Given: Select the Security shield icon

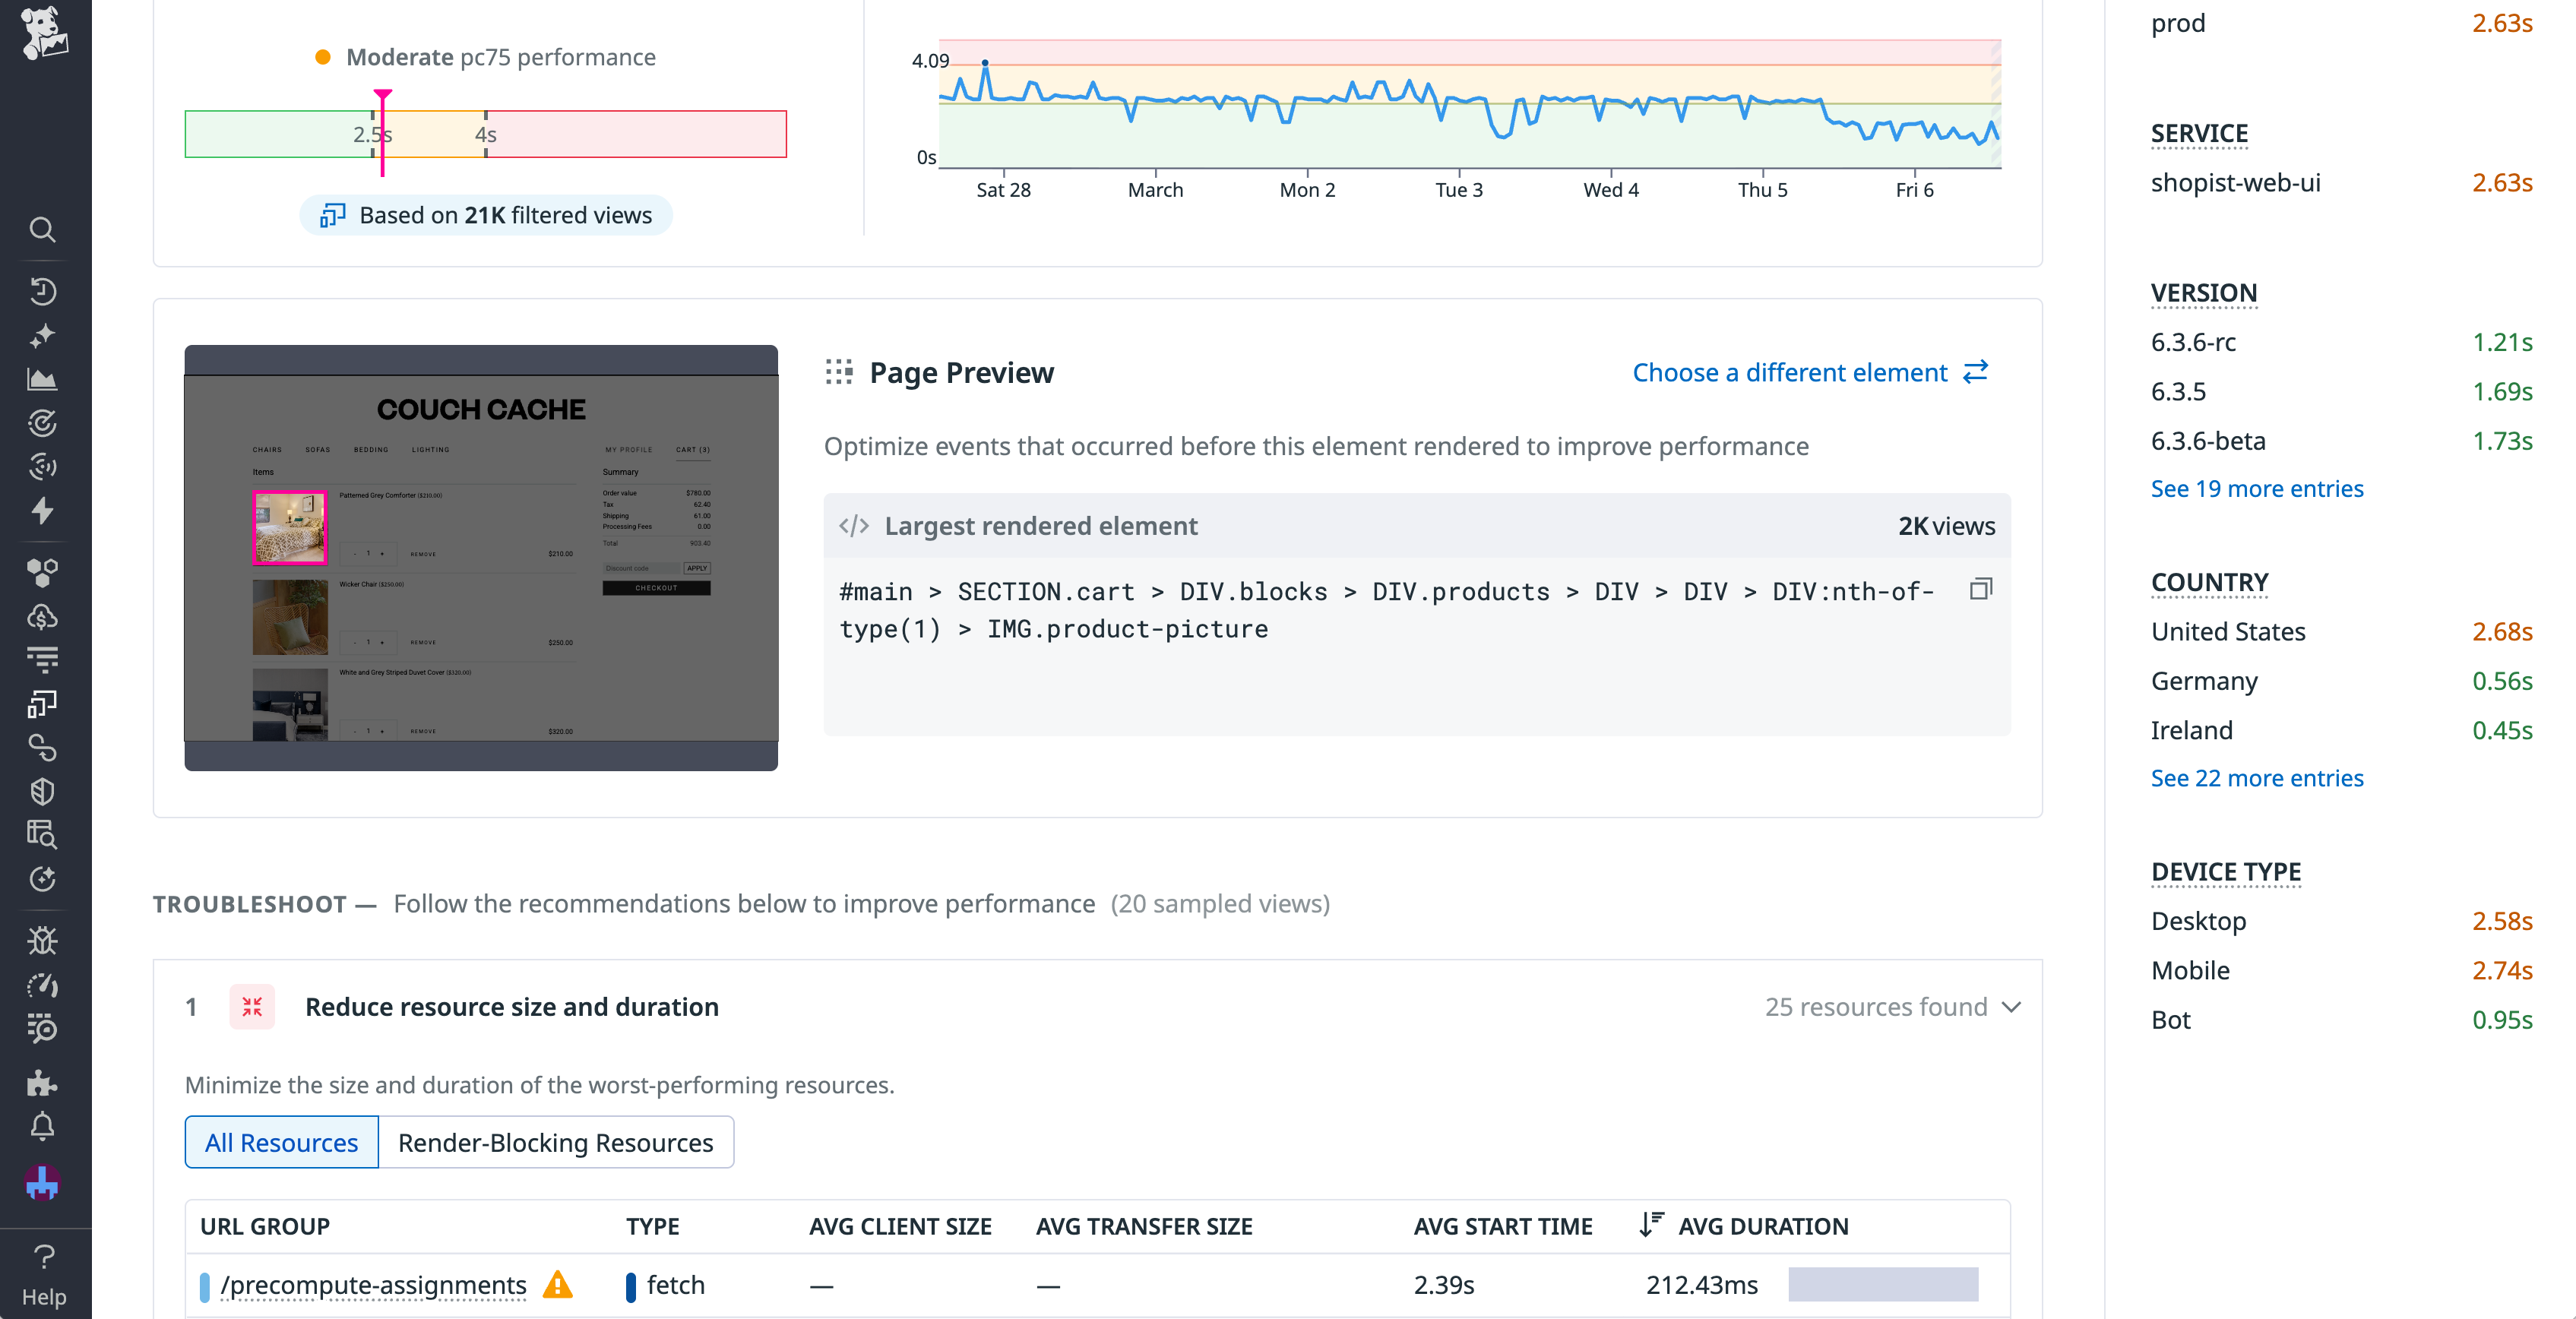Looking at the screenshot, I should coord(42,791).
